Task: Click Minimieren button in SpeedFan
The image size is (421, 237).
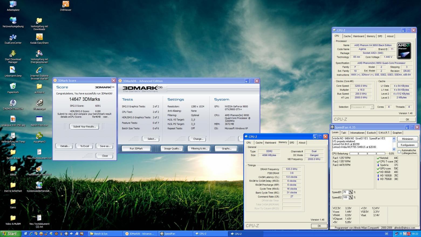Action: (x=408, y=139)
